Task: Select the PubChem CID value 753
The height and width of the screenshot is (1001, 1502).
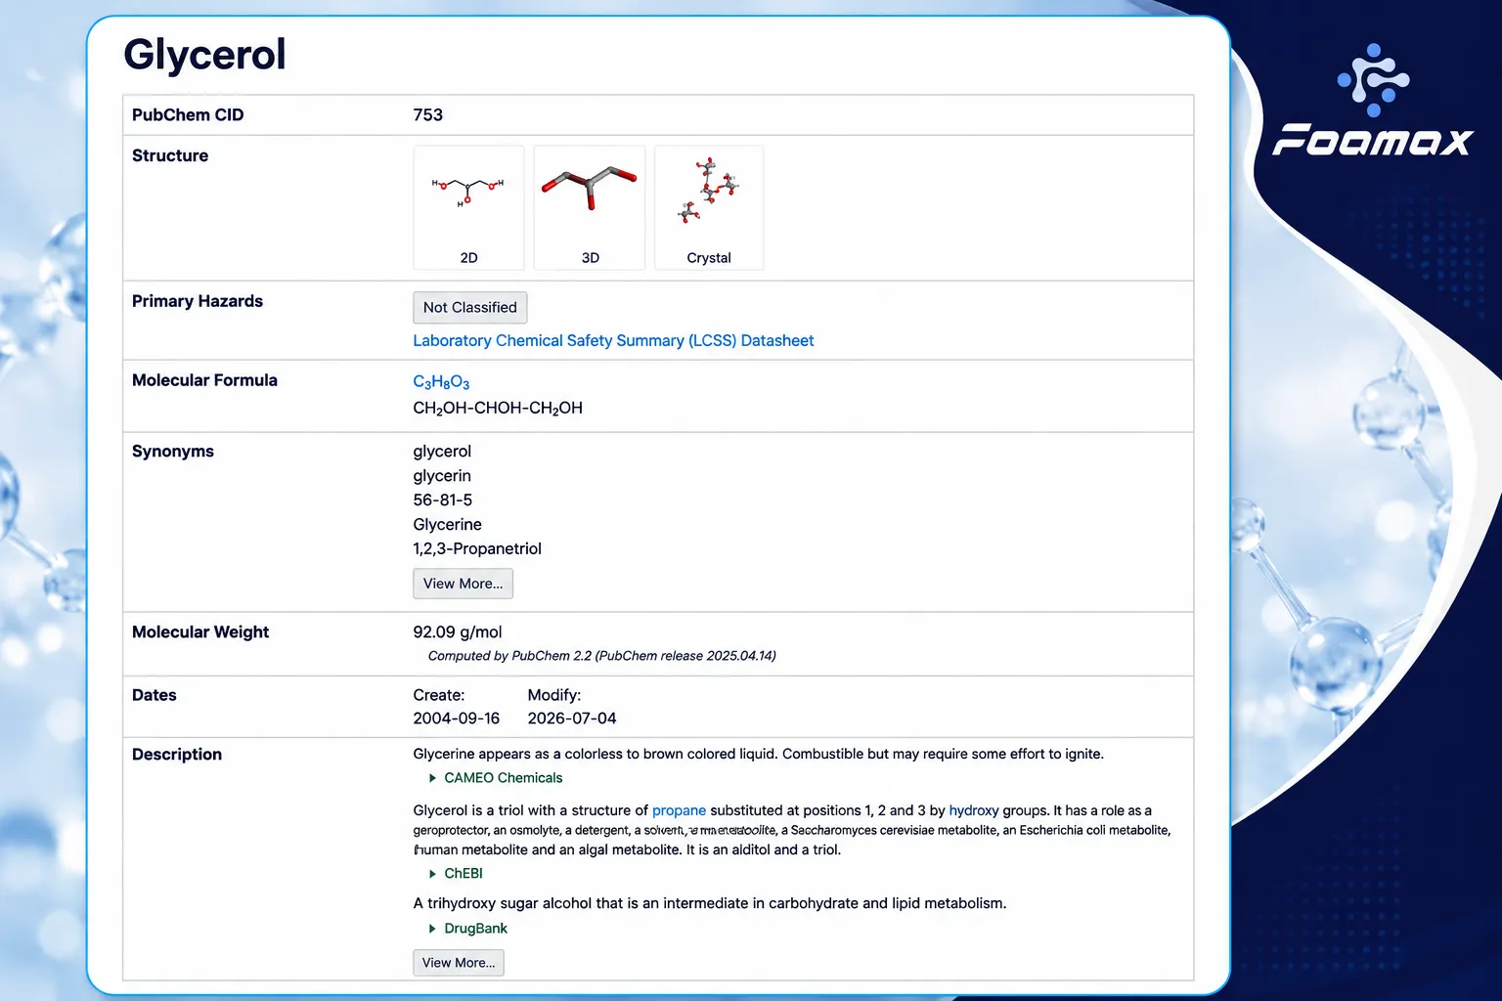Action: [x=427, y=115]
